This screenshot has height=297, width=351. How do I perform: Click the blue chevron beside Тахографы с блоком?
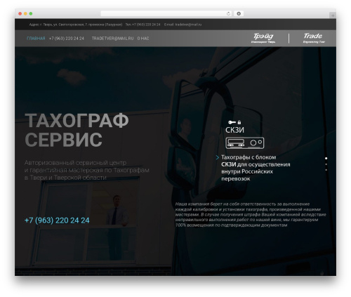click(x=218, y=157)
